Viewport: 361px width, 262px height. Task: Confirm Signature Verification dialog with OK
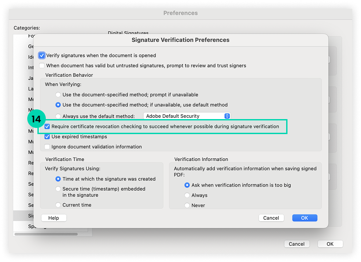(x=305, y=218)
